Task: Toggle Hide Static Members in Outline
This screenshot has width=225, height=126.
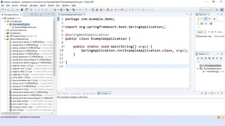Action: click(x=213, y=58)
